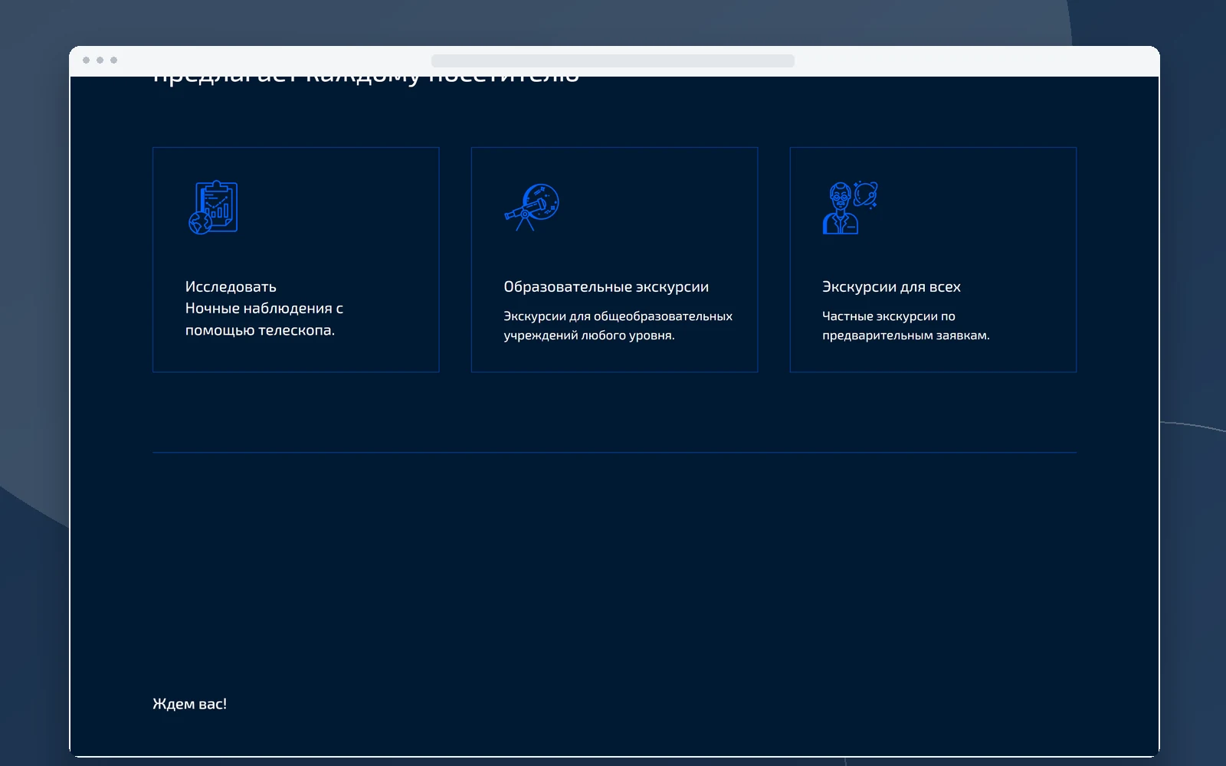Select the Экскурсии для всех heading

tap(891, 286)
